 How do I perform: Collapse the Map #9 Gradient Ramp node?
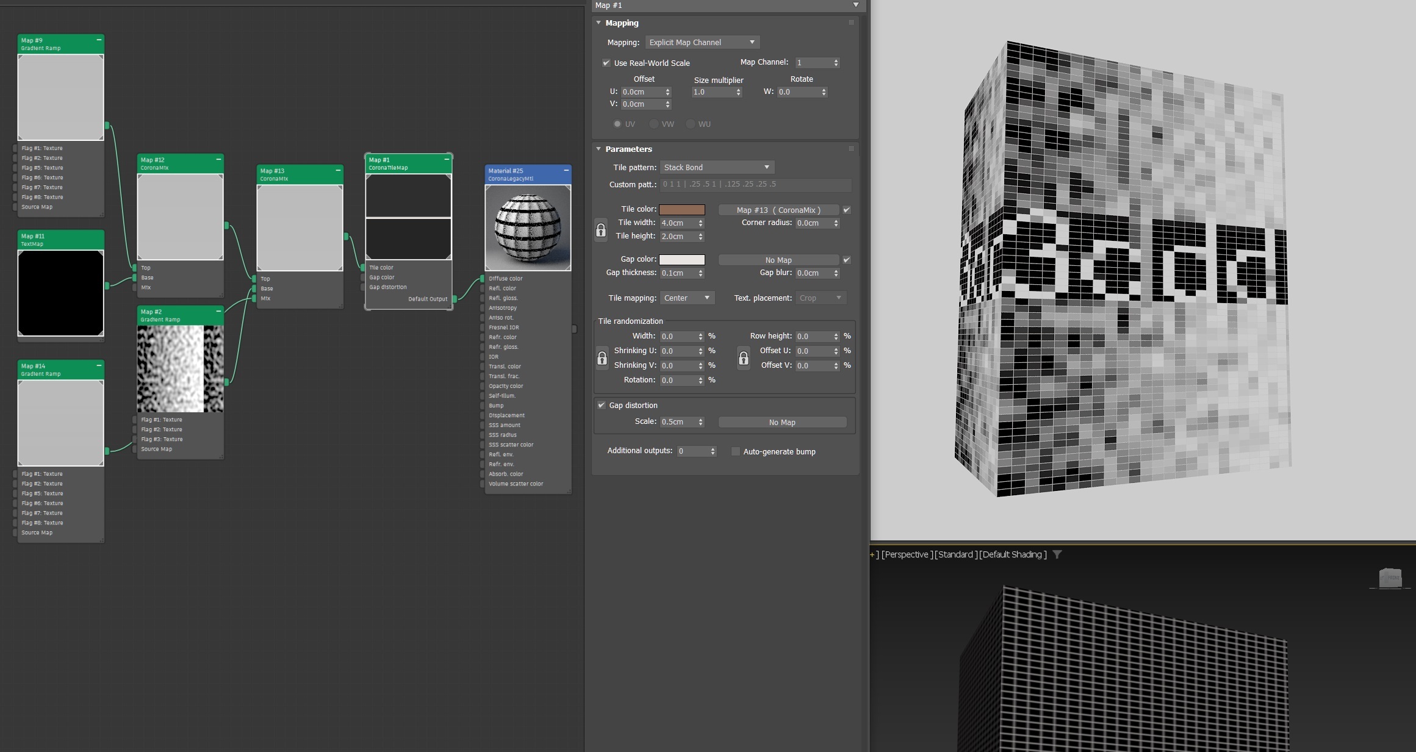click(99, 40)
